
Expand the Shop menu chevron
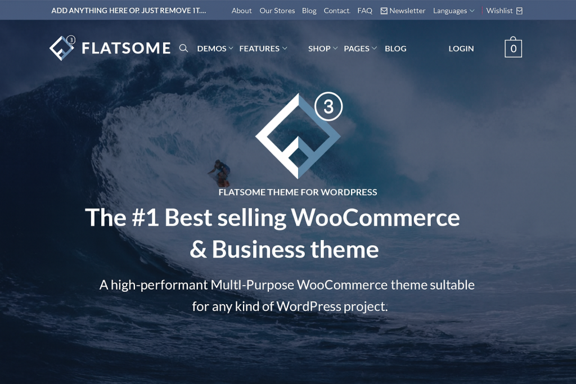coord(335,48)
